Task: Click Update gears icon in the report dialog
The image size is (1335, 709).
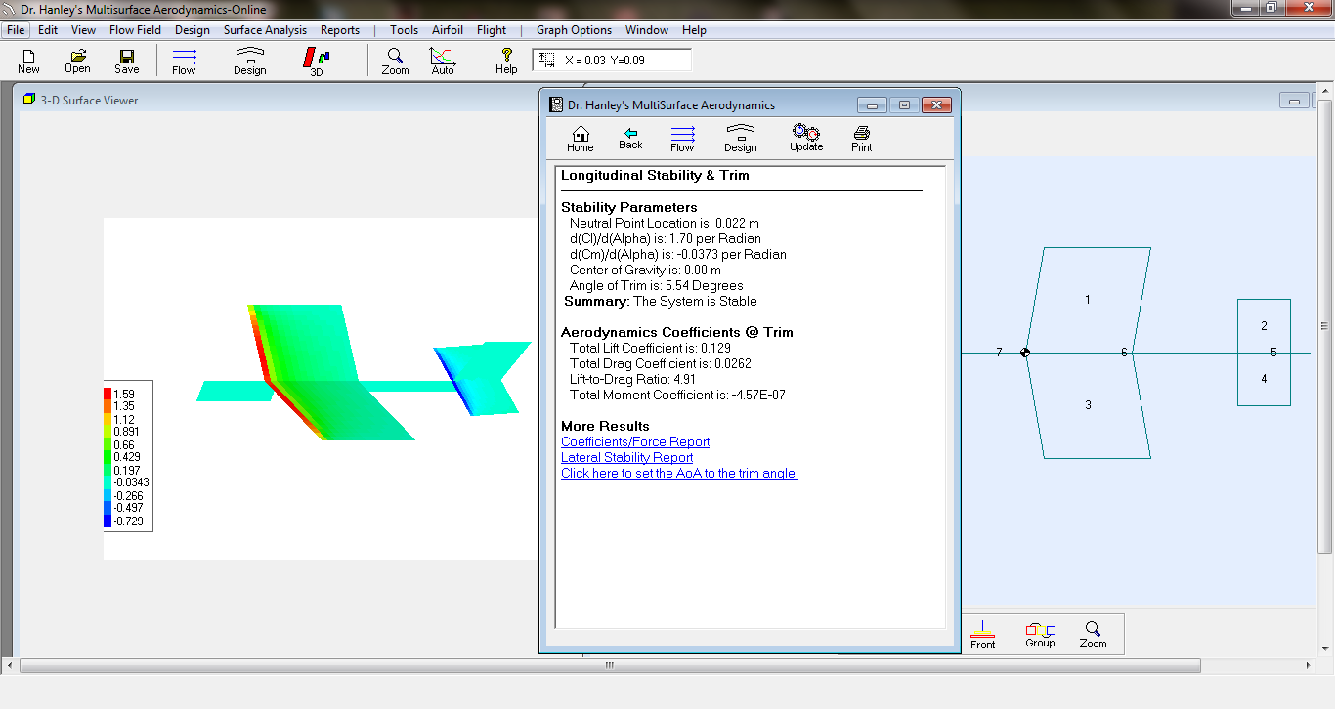Action: click(806, 139)
